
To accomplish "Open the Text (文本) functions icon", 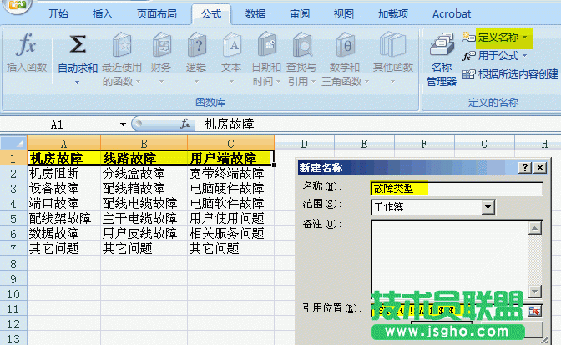I will tap(231, 45).
